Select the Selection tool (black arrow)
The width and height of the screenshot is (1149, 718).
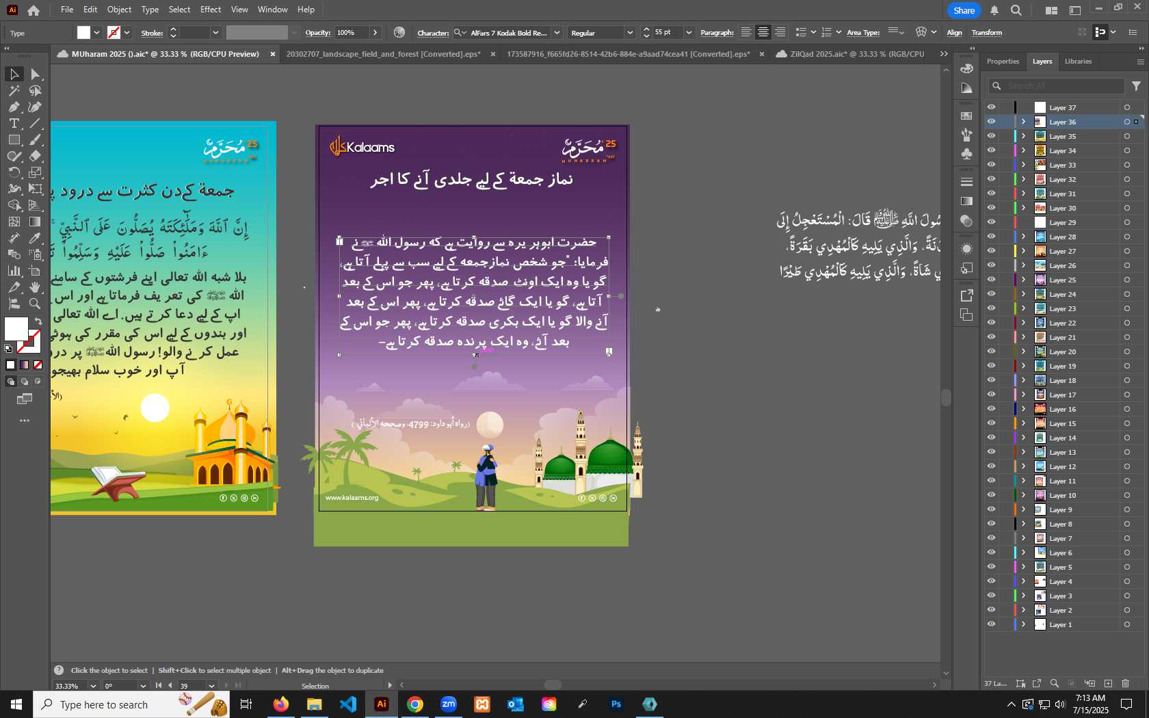pos(14,74)
